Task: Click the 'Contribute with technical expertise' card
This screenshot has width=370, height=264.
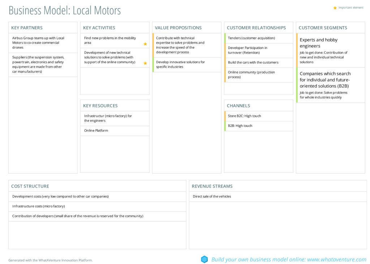Action: tap(187, 45)
